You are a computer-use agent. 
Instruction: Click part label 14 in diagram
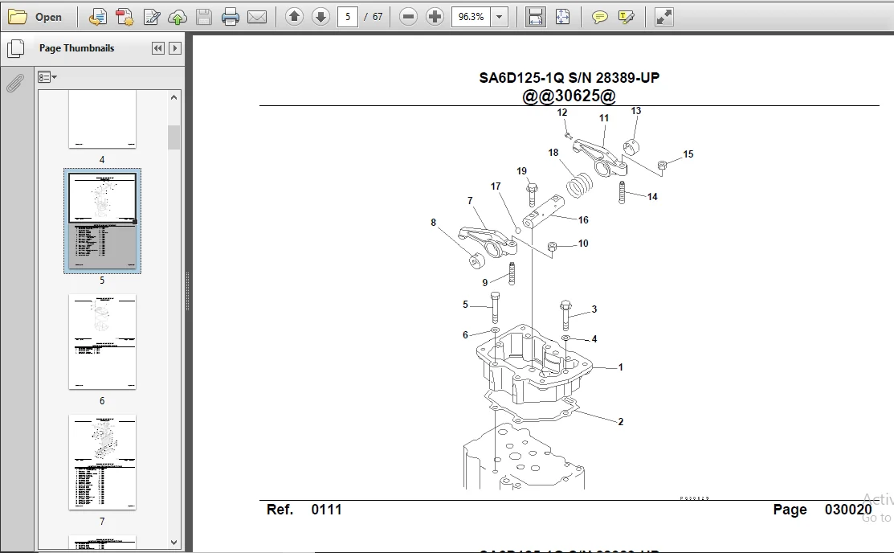pos(652,196)
